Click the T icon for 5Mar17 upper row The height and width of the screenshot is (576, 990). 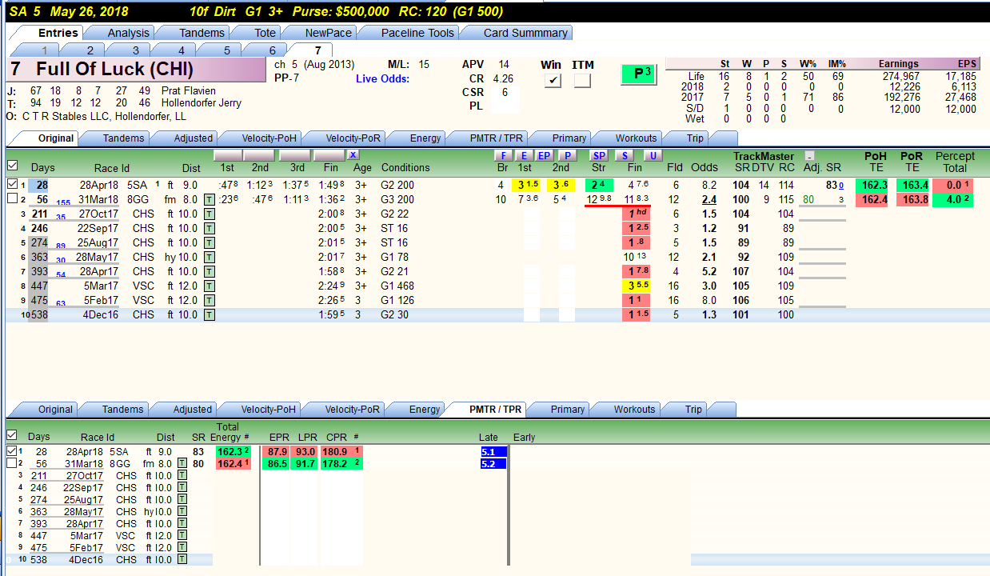210,286
